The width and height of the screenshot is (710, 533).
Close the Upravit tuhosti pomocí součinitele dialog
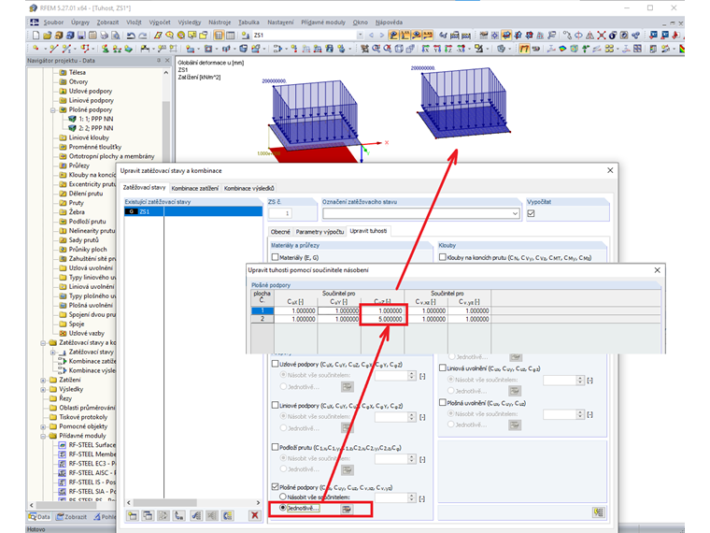click(657, 270)
